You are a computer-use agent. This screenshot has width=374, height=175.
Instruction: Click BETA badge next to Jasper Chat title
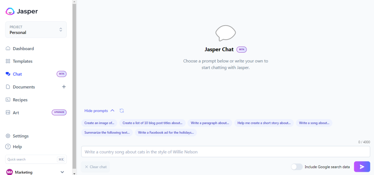click(241, 49)
